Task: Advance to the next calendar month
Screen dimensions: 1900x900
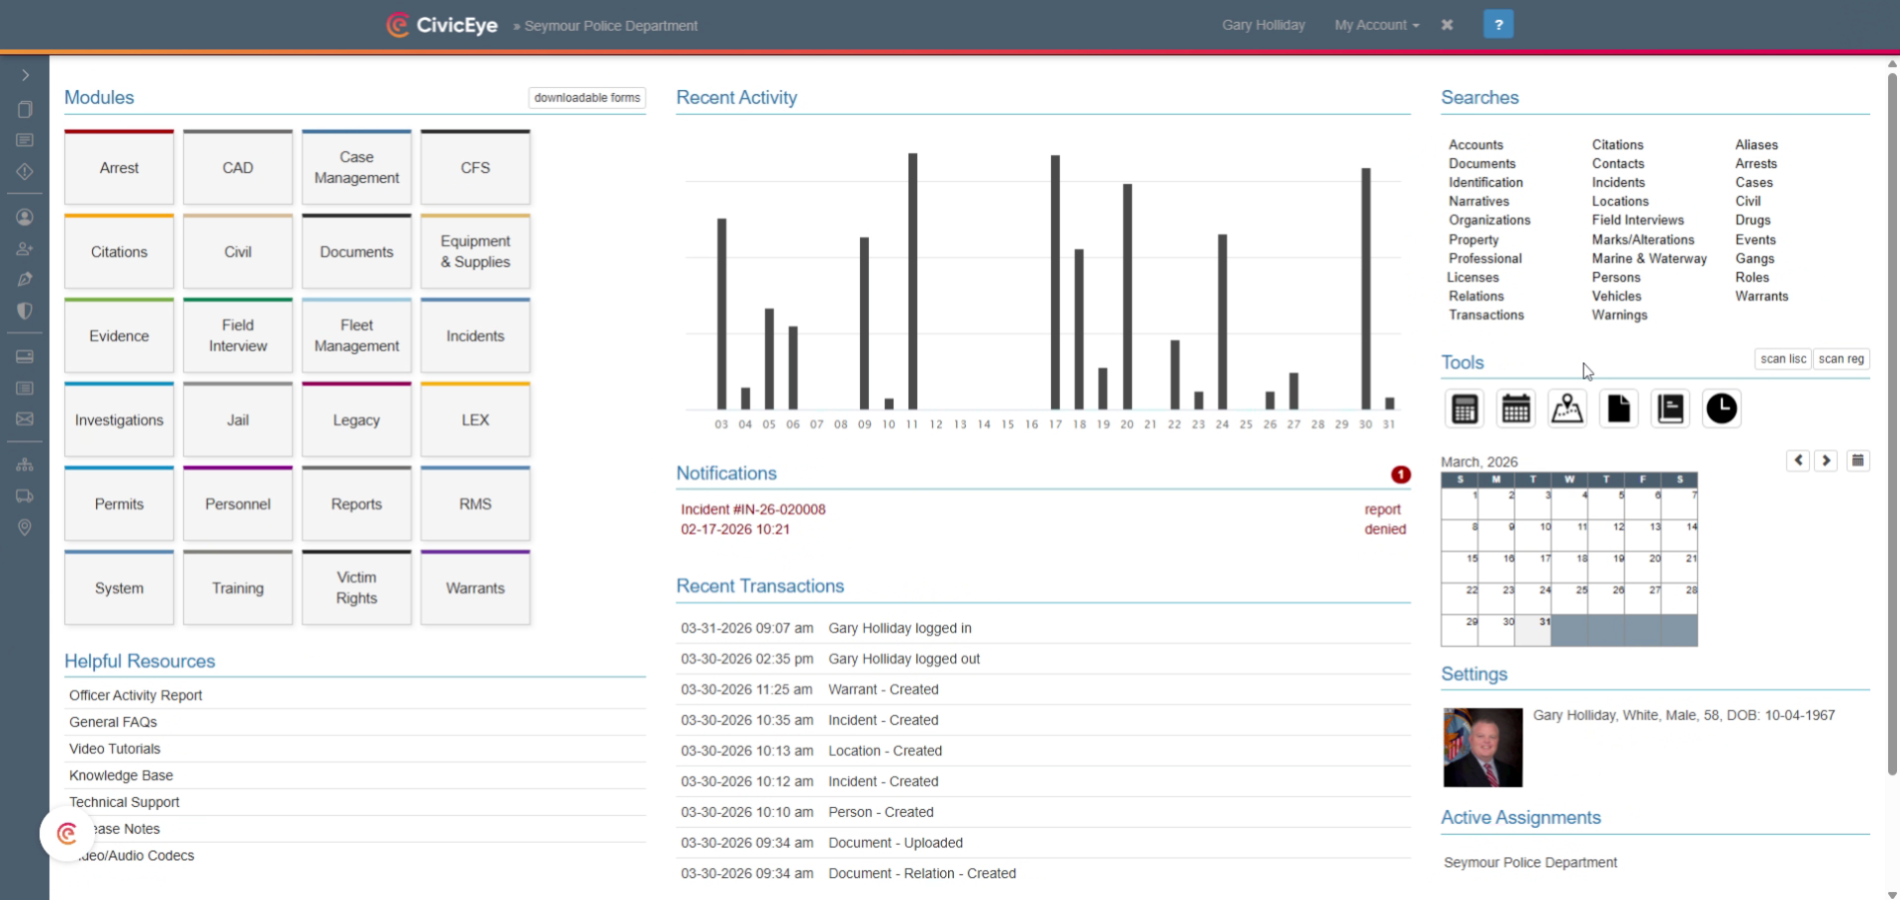Action: pyautogui.click(x=1826, y=461)
